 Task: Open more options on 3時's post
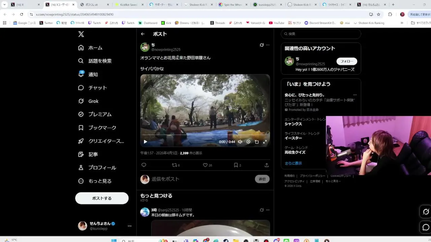(x=268, y=210)
